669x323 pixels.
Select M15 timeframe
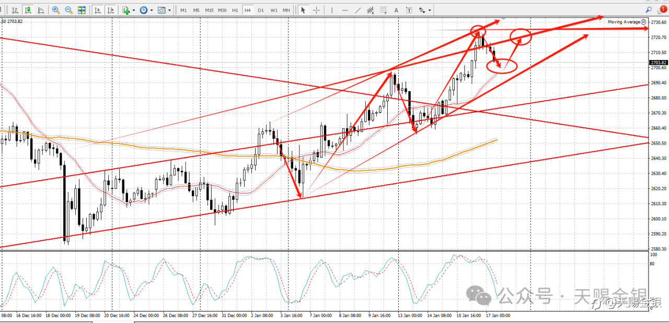click(209, 10)
